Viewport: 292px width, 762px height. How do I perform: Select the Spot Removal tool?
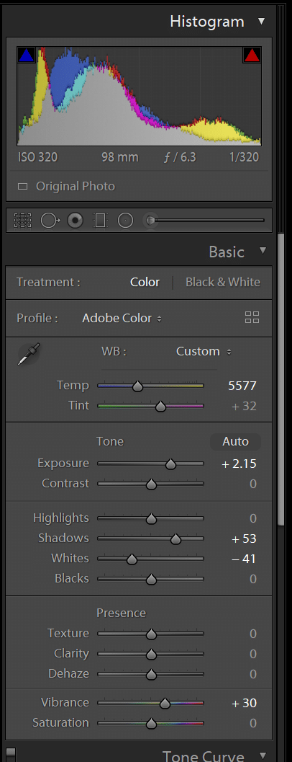click(x=50, y=221)
